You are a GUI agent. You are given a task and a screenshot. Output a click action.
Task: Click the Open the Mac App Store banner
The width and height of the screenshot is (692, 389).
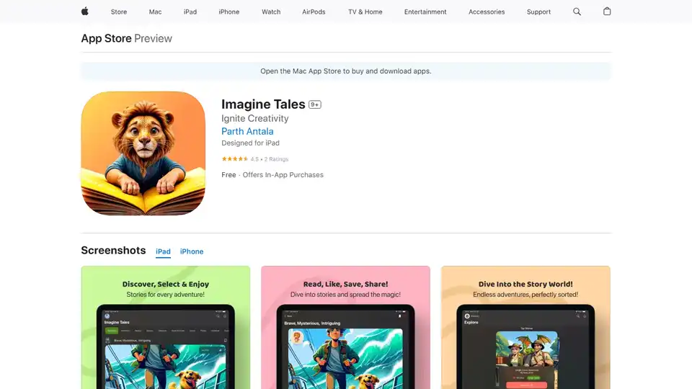pos(346,71)
